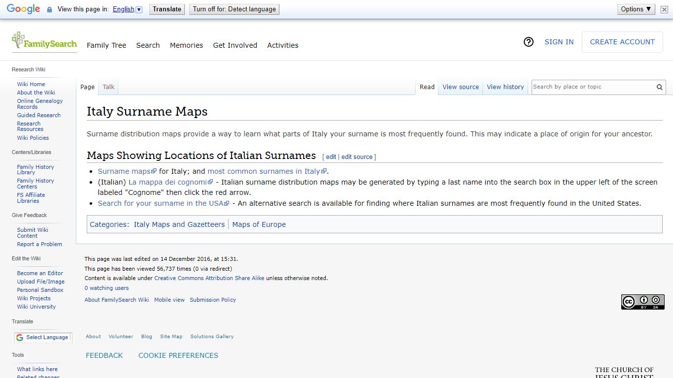
Task: Click the lock icon in translate bar
Action: [x=49, y=9]
